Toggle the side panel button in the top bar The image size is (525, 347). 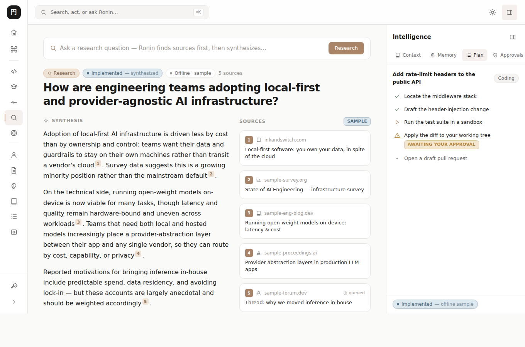coord(510,12)
